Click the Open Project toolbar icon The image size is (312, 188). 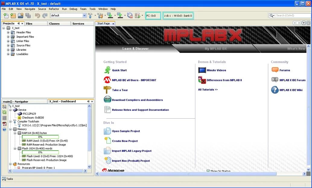[x=21, y=15]
